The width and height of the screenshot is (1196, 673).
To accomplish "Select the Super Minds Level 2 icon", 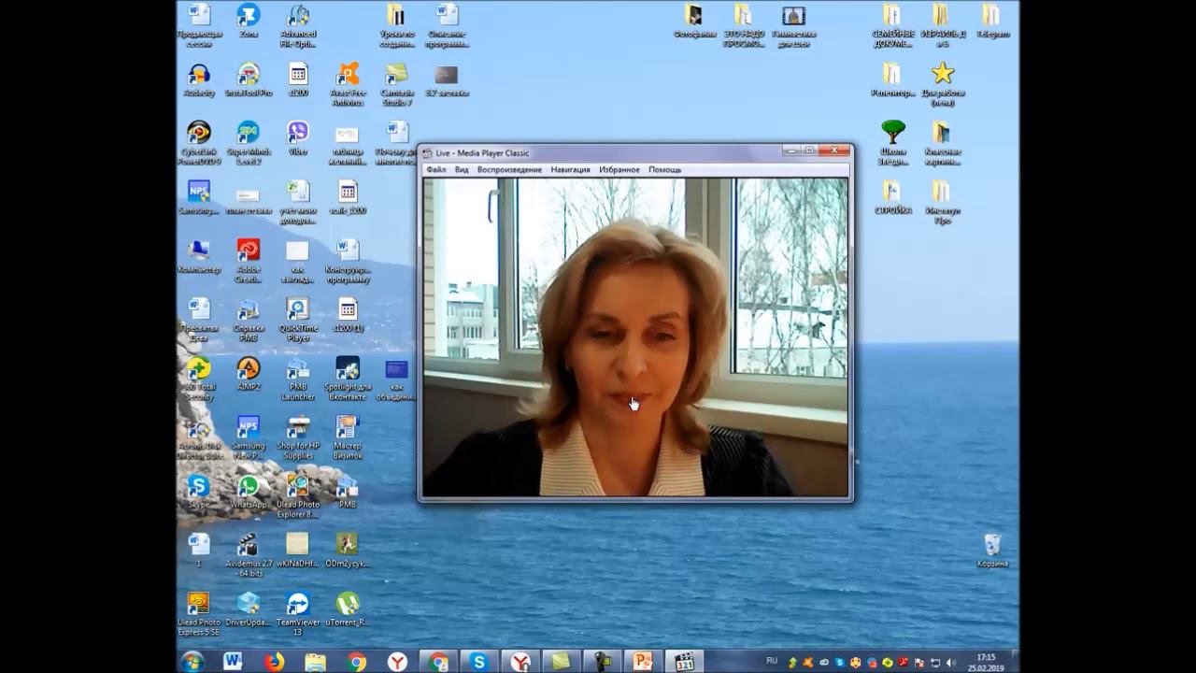I will [249, 143].
